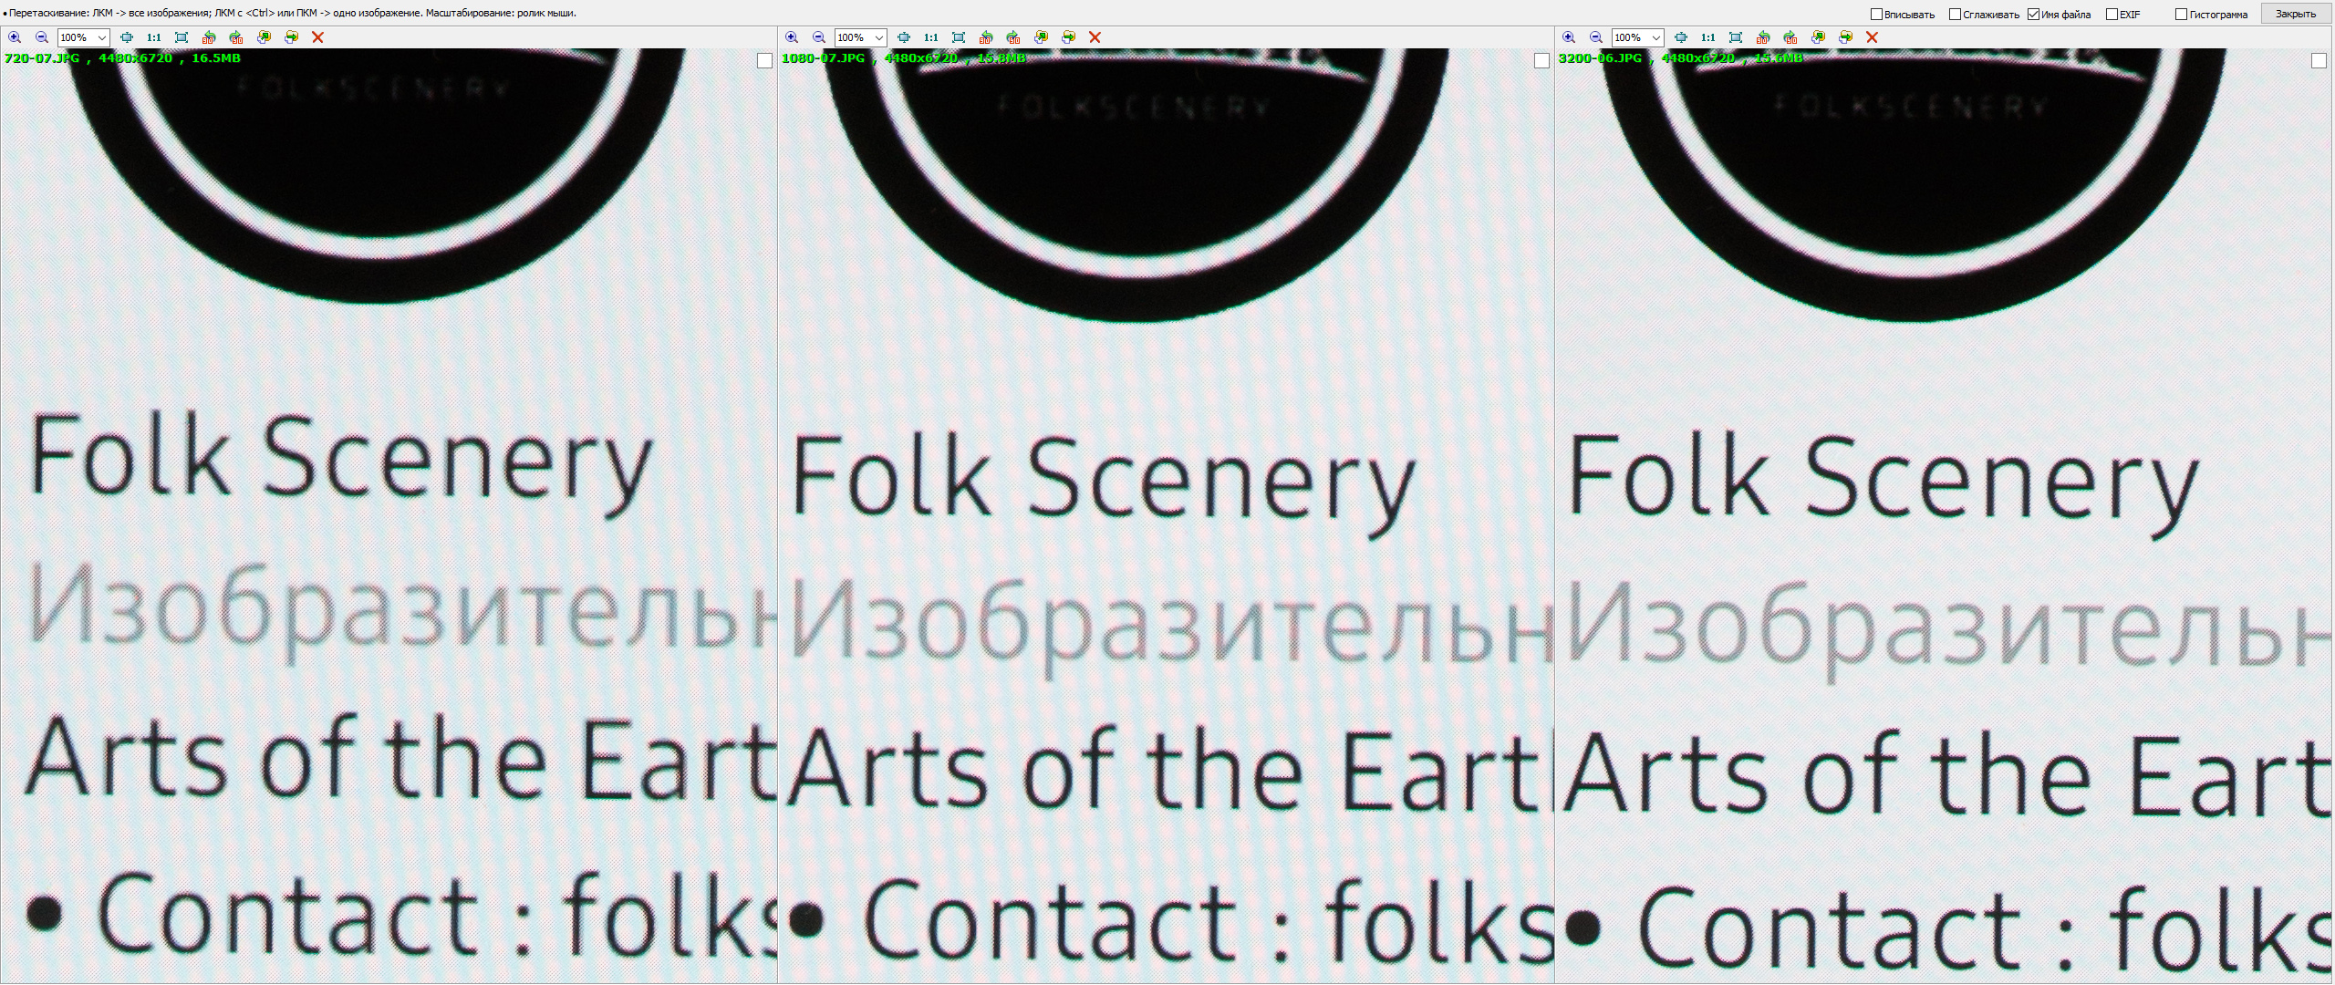Image resolution: width=2335 pixels, height=985 pixels.
Task: Turn on the EXIF checkbox
Action: coord(2112,15)
